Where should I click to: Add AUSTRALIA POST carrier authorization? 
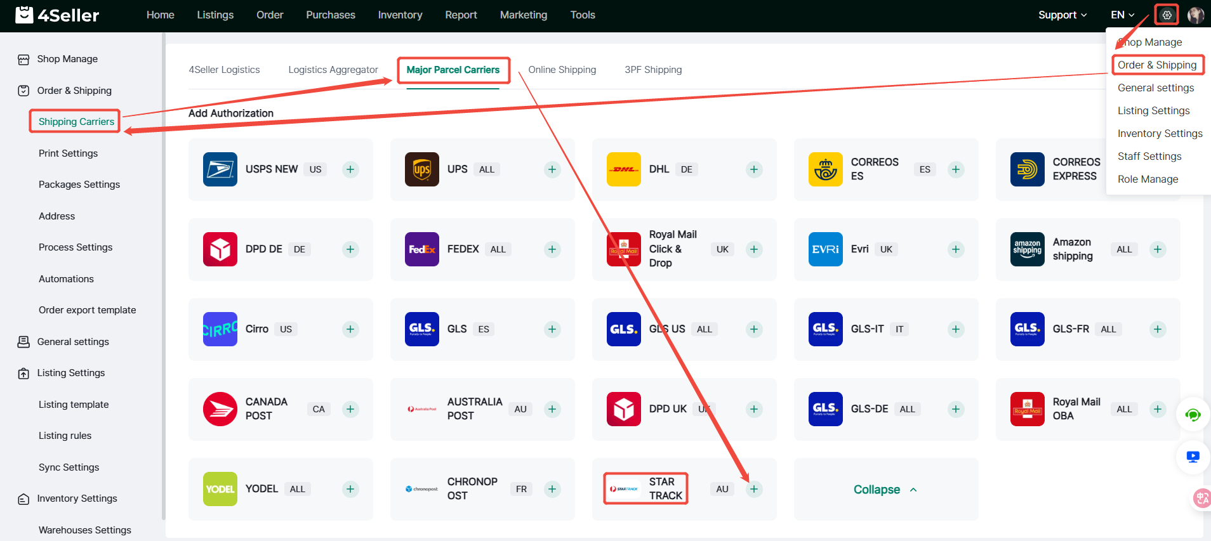(552, 409)
